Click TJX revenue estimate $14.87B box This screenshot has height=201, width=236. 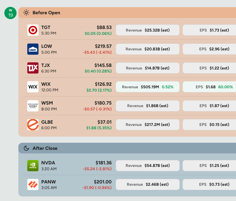click(148, 68)
